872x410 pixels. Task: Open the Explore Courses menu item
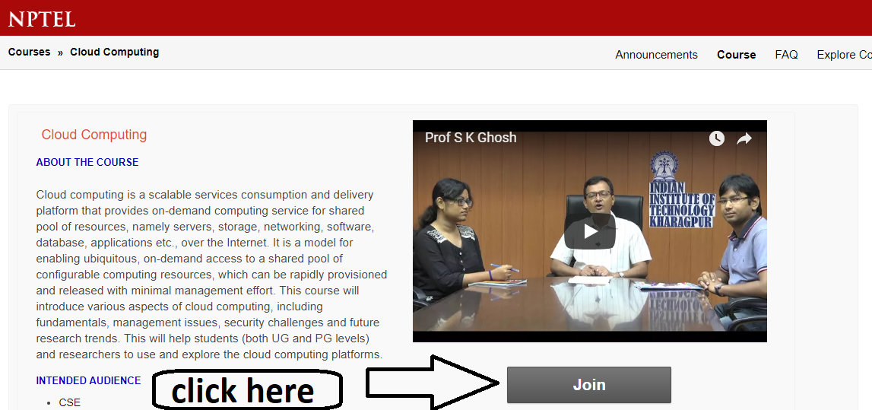844,55
